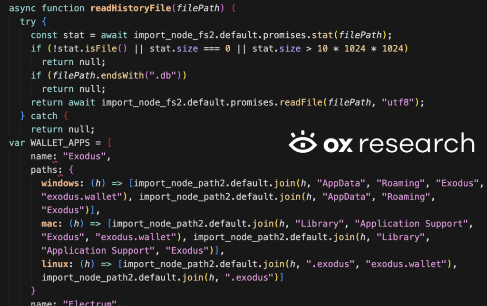Click the linux property key
Viewport: 487px width, 306px height.
click(55, 264)
